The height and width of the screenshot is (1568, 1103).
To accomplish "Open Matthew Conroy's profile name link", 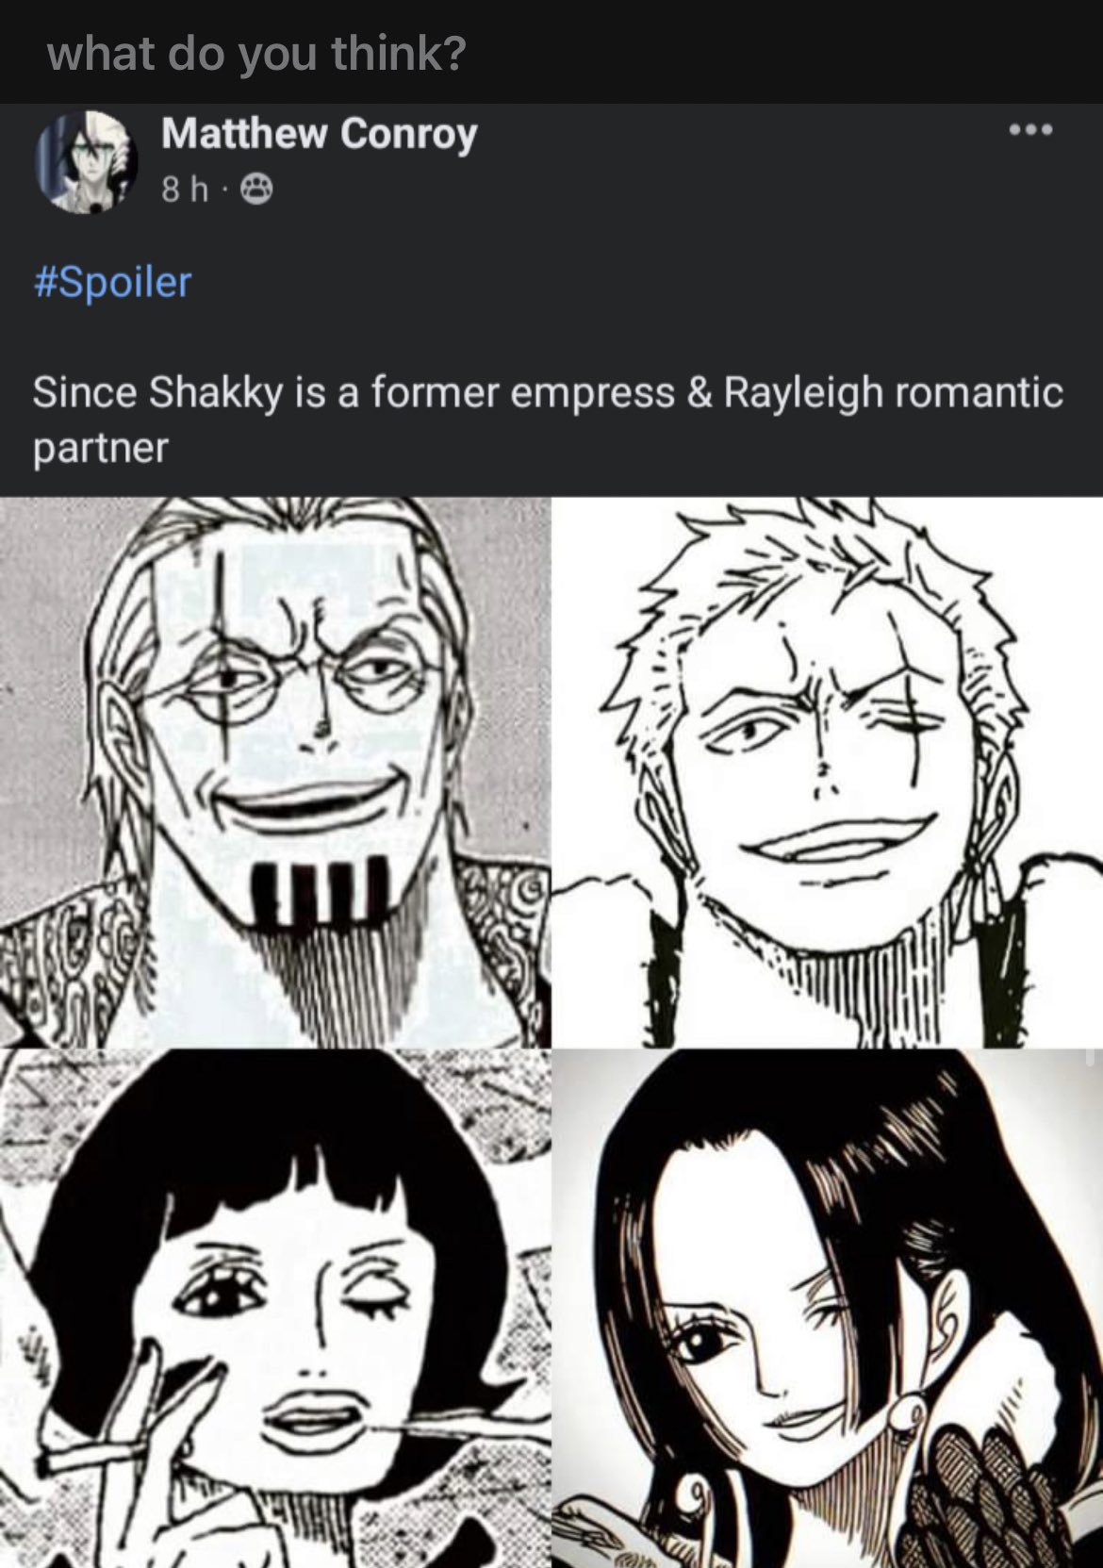I will coord(319,134).
